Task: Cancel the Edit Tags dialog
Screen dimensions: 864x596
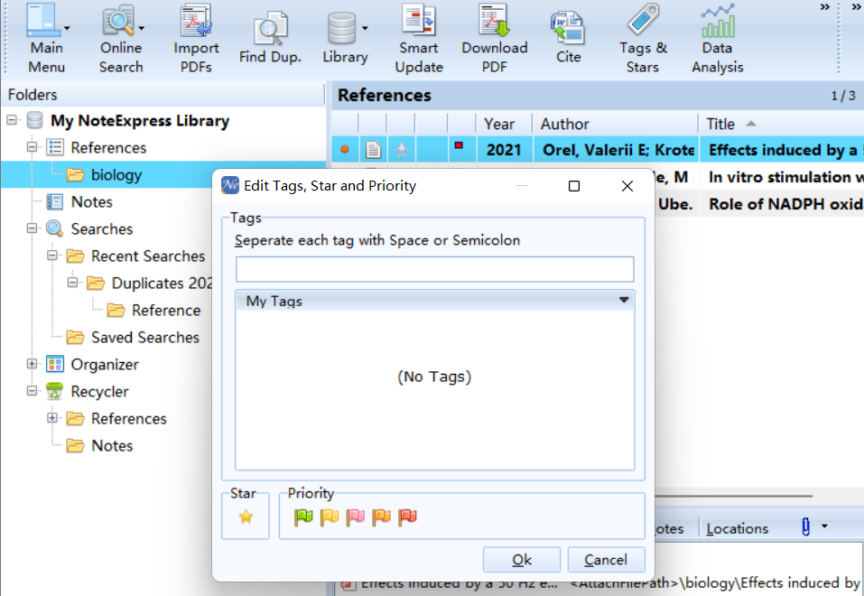Action: [606, 560]
